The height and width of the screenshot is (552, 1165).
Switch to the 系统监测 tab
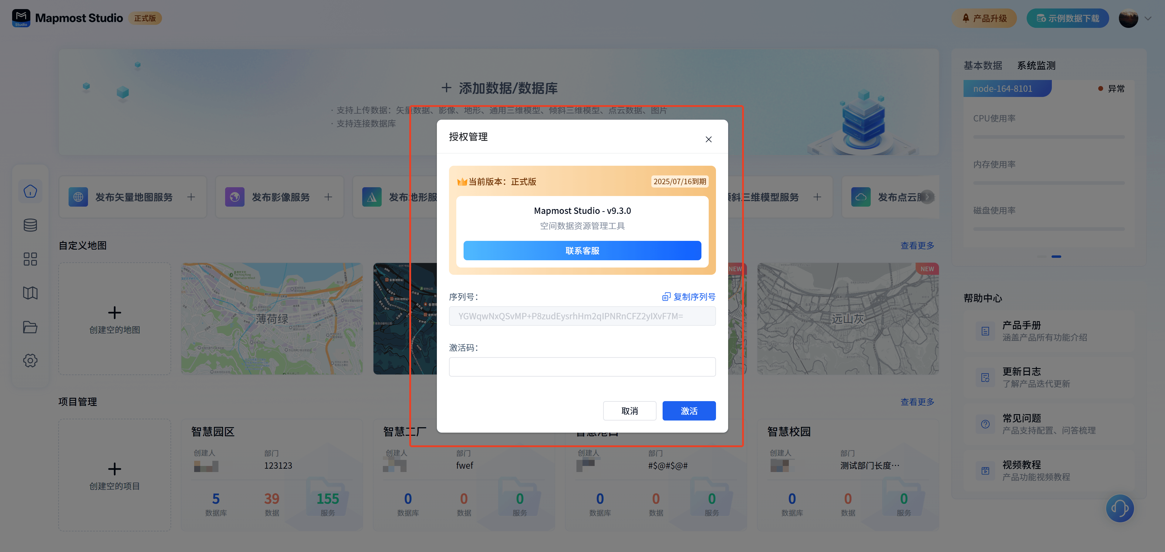click(x=1036, y=65)
